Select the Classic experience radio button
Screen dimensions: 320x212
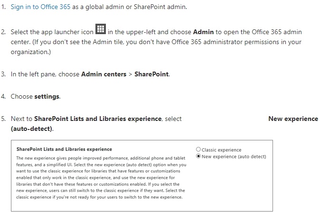pos(198,150)
